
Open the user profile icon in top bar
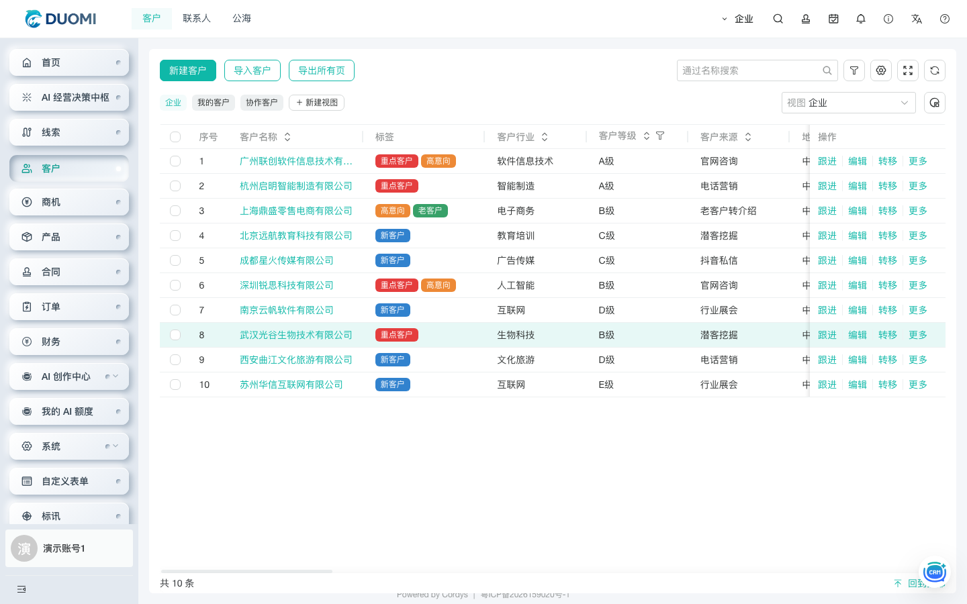click(x=806, y=19)
